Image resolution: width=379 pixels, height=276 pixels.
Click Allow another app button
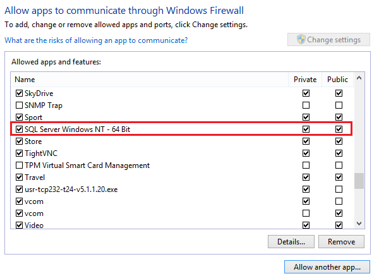click(327, 267)
